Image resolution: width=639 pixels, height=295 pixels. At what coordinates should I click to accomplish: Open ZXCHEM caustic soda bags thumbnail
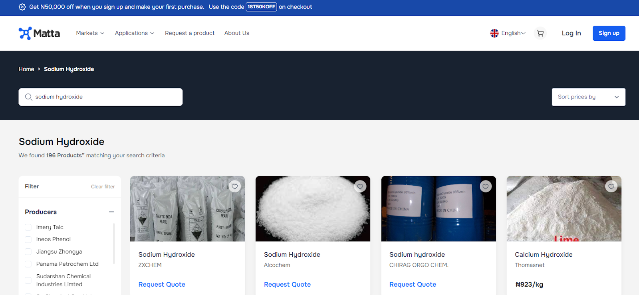tap(187, 209)
